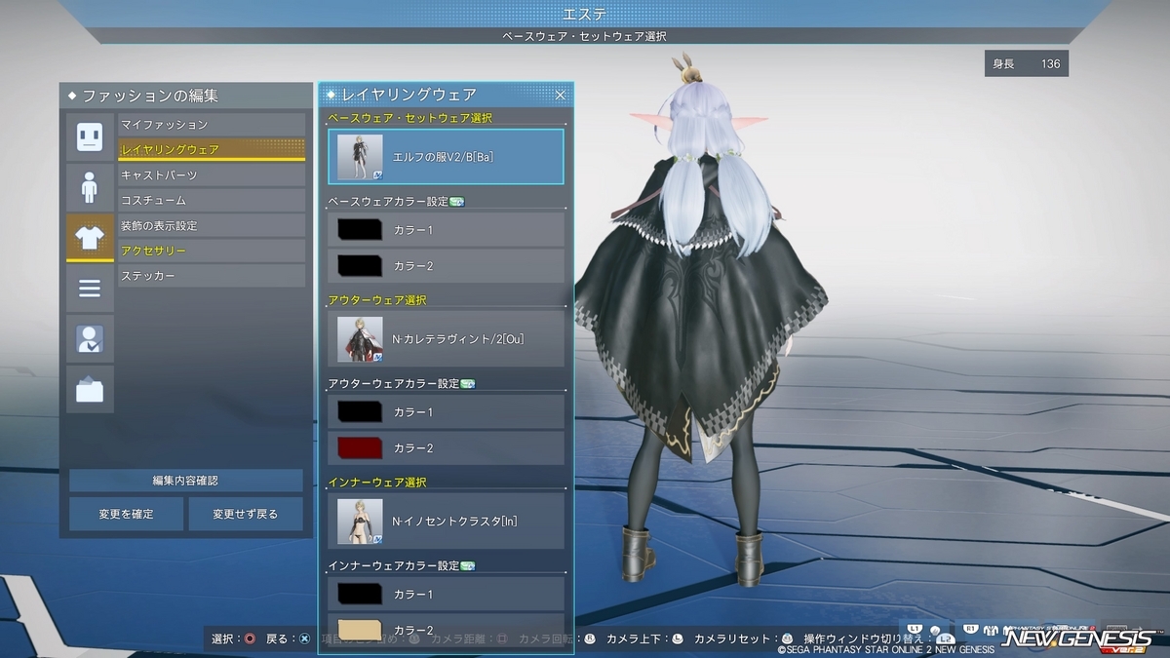Open base wear カラー1 black swatch
This screenshot has height=658, width=1170.
[360, 230]
